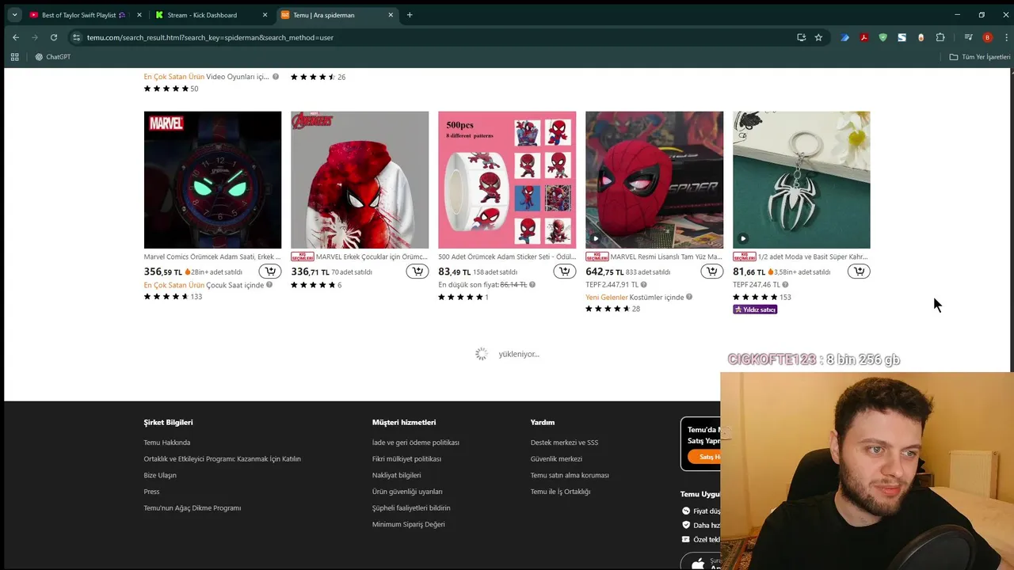1014x570 pixels.
Task: Open the blue arrow extension icon
Action: click(x=844, y=37)
